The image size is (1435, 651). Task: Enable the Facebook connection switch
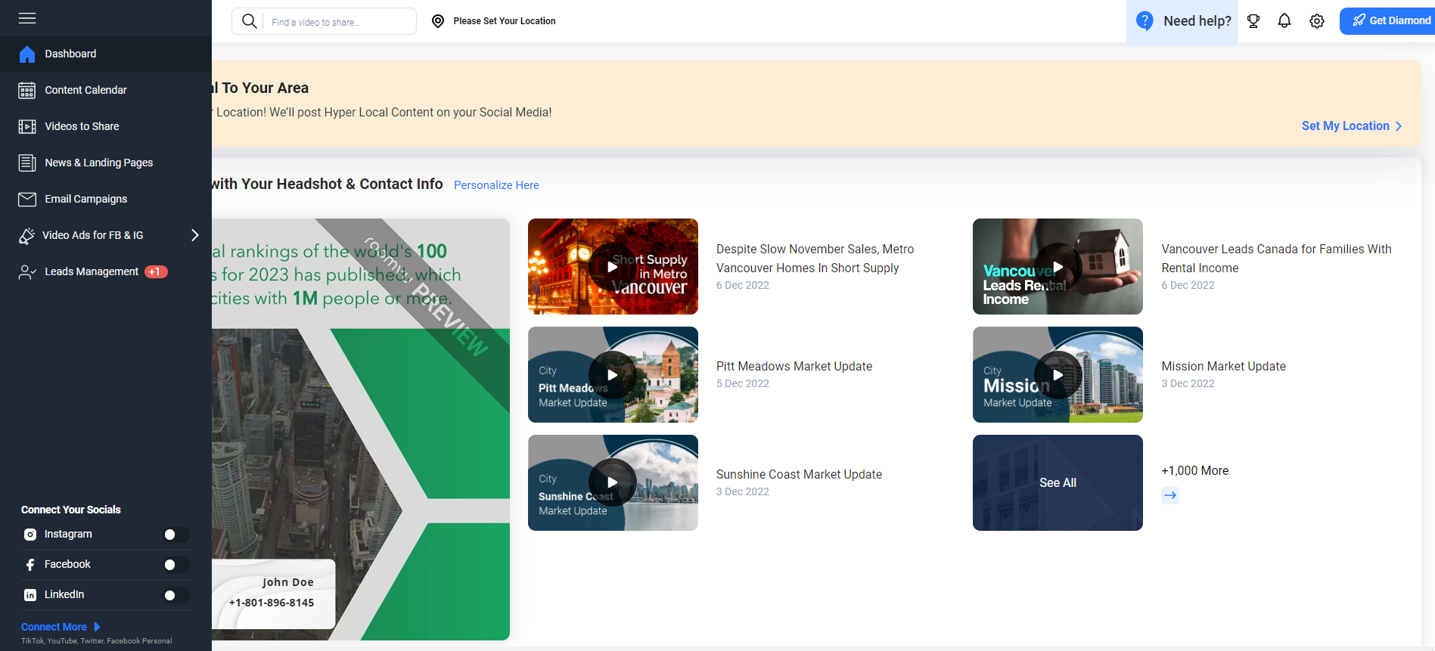coord(175,565)
